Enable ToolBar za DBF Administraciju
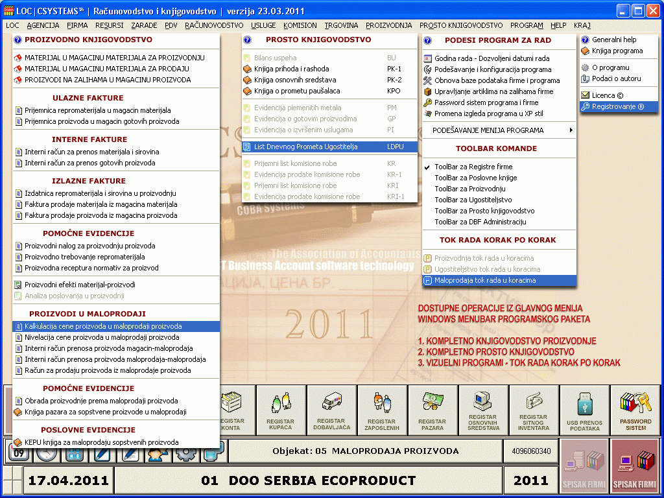This screenshot has width=664, height=498. (x=499, y=222)
